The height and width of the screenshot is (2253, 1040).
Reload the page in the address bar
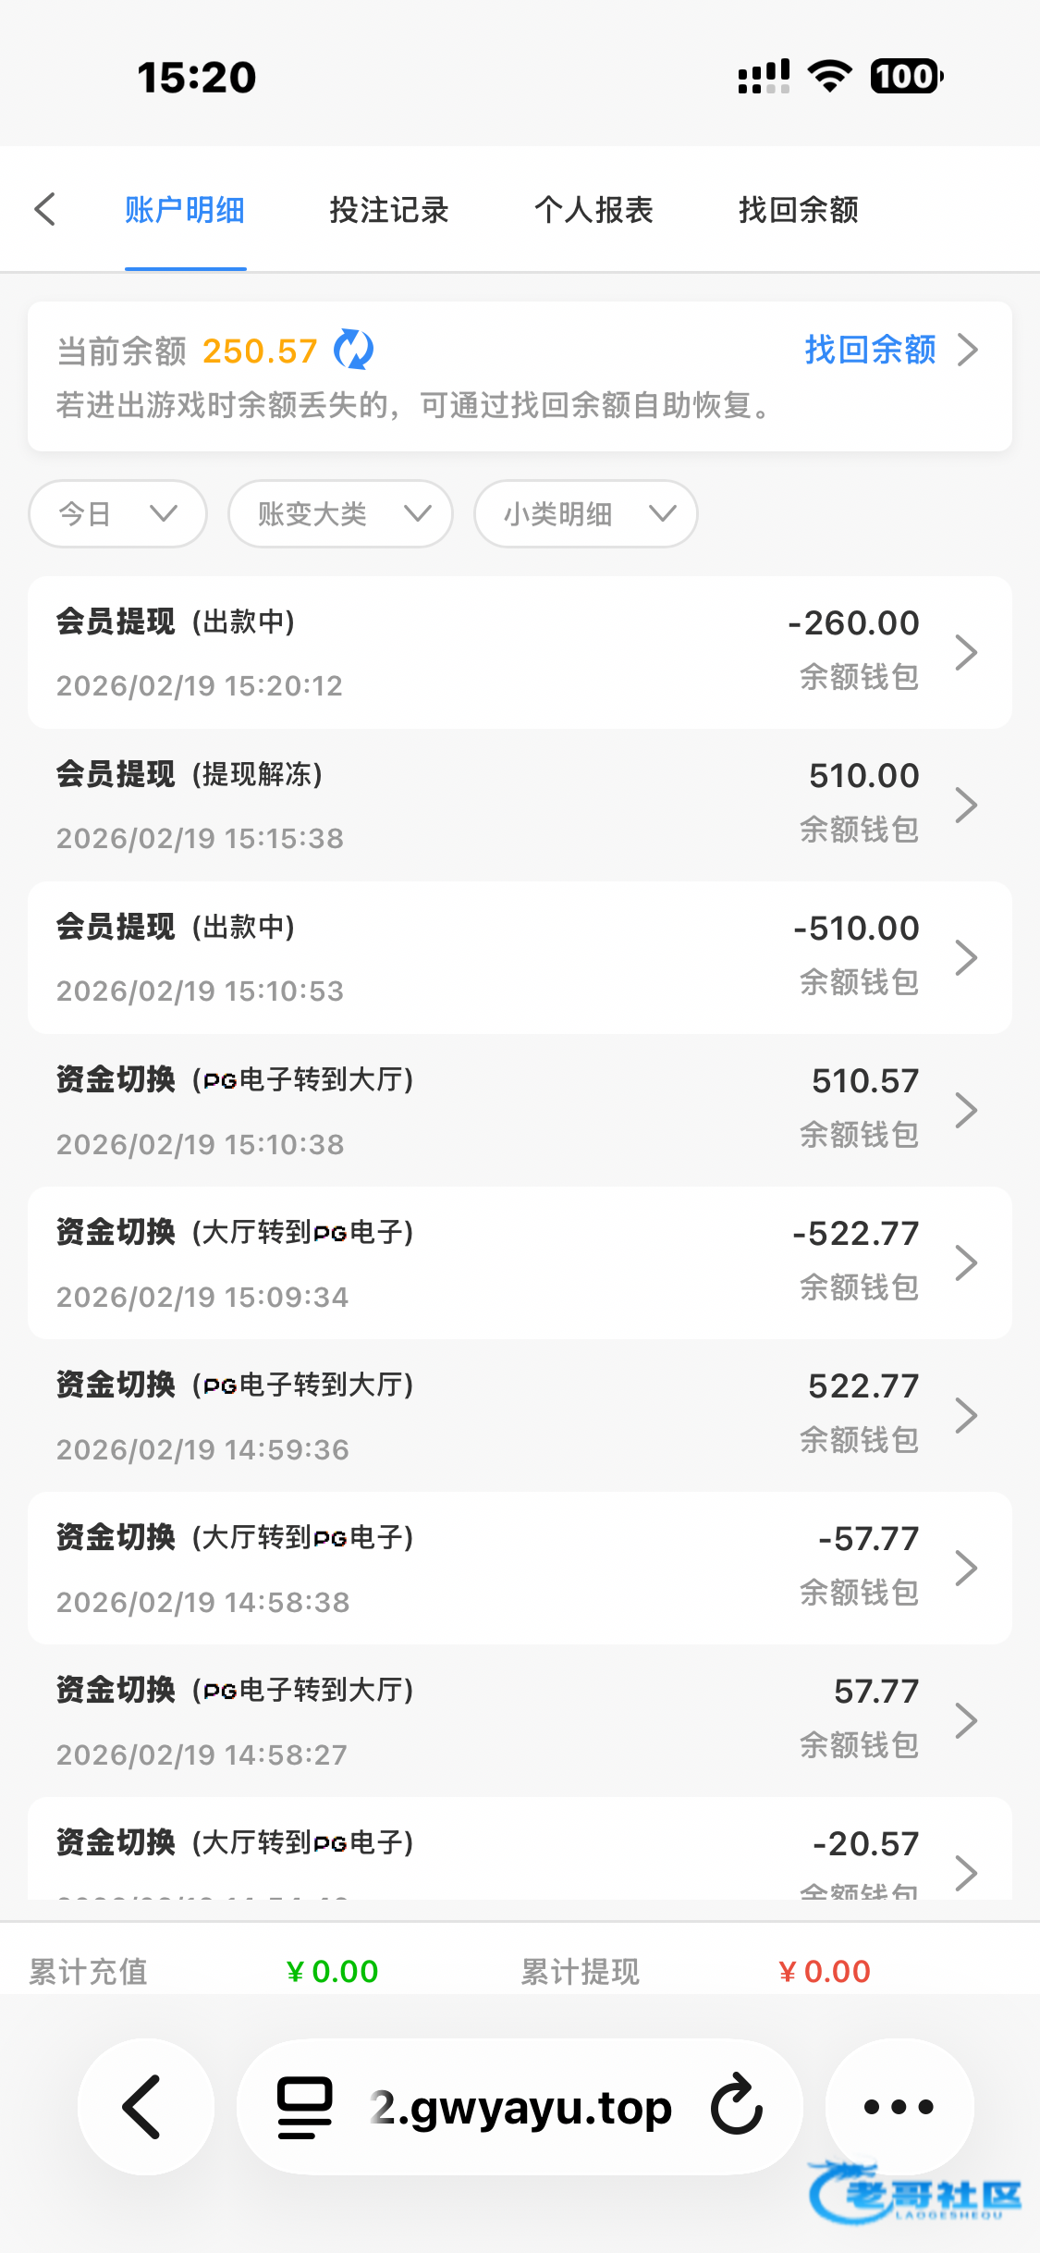tap(737, 2105)
